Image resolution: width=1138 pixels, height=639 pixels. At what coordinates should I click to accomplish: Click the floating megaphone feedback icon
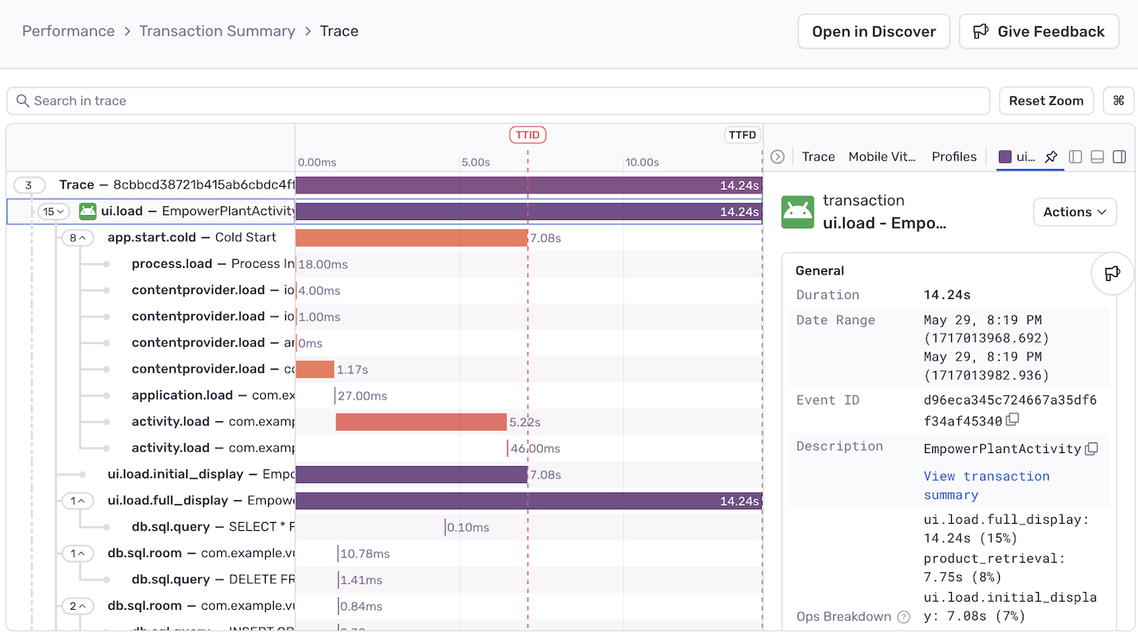(1111, 274)
